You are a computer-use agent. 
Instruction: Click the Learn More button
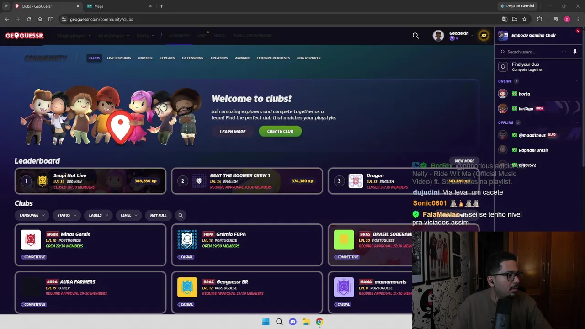coord(233,132)
